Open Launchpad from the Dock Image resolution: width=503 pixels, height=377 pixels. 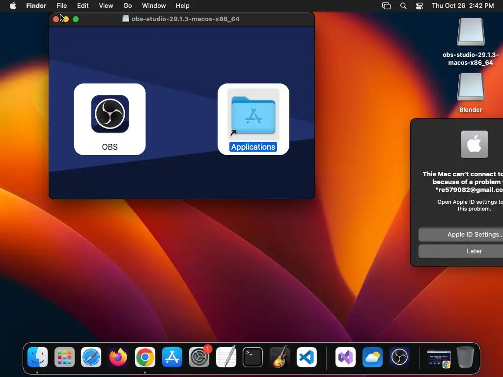pyautogui.click(x=64, y=357)
